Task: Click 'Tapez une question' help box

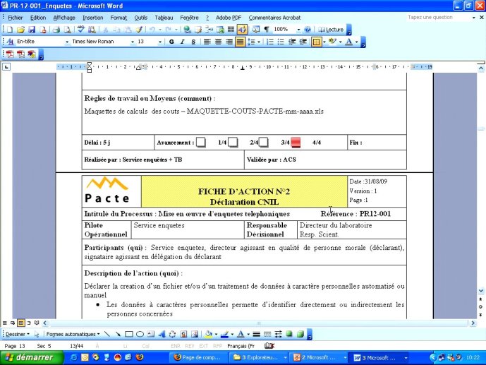Action: [x=439, y=18]
